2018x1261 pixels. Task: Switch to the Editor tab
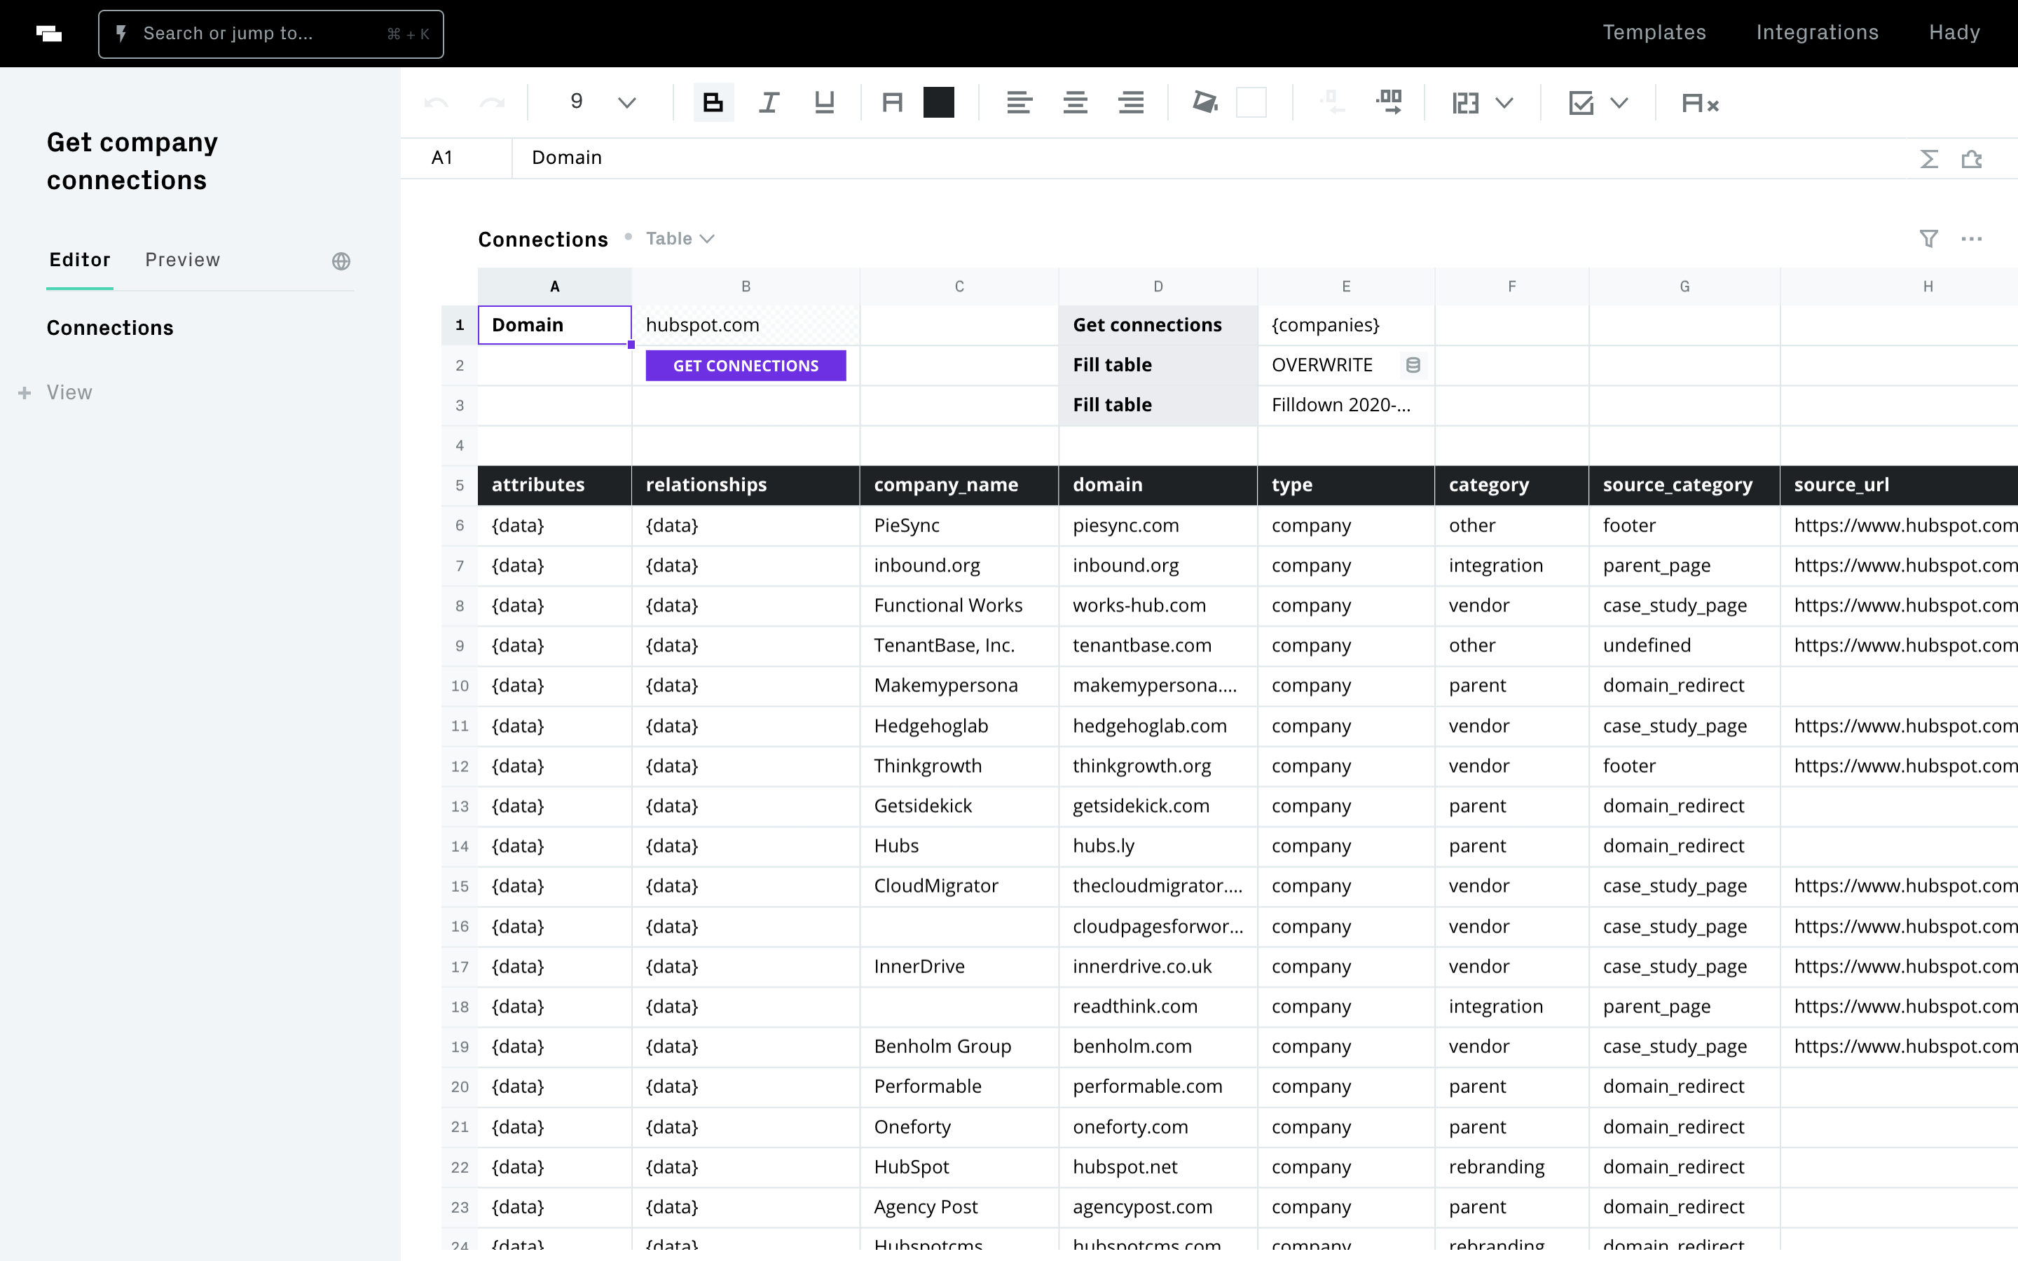click(x=80, y=259)
